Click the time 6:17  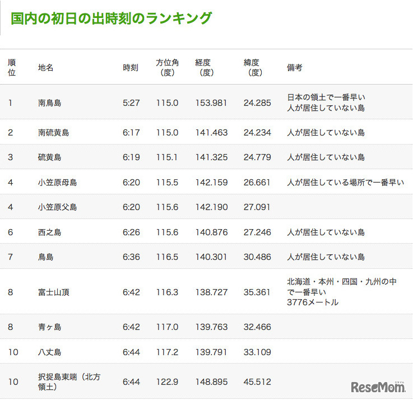(x=131, y=132)
